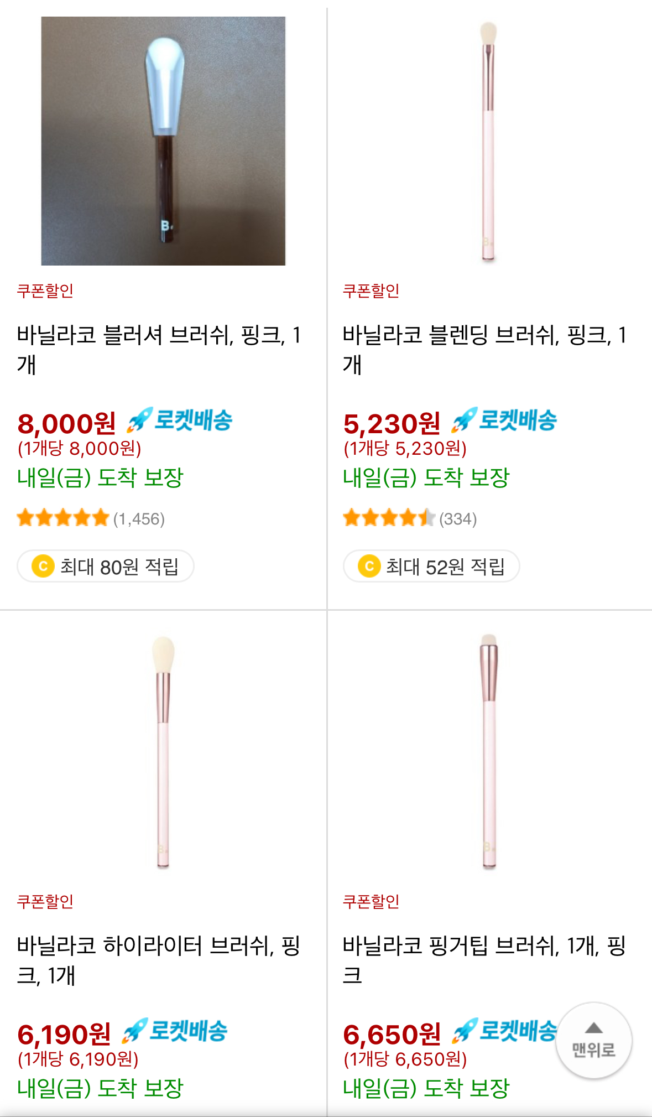The width and height of the screenshot is (652, 1117).
Task: Click coin icon in 최대 80원 적립 badge
Action: pos(43,566)
